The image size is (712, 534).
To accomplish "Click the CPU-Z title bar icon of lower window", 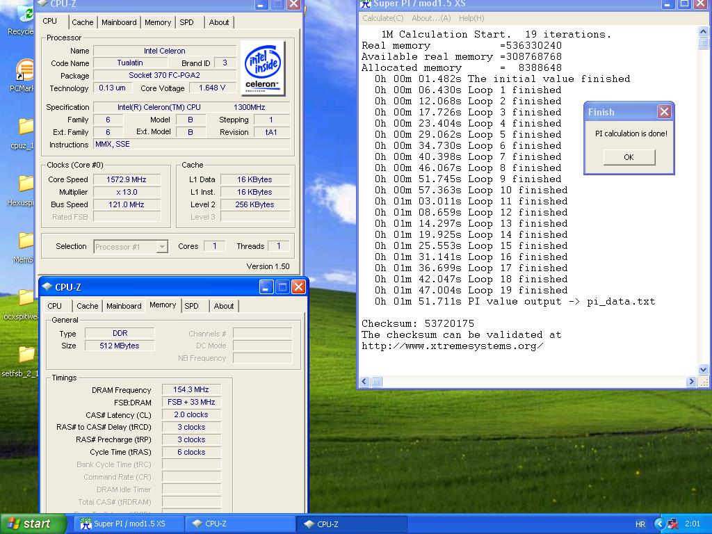I will (x=47, y=287).
